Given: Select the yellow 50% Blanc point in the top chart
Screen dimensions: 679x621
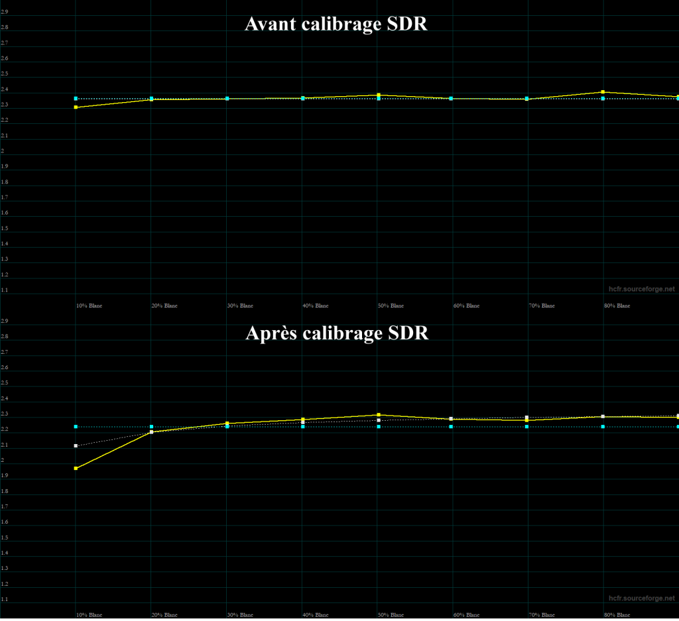Looking at the screenshot, I should point(379,95).
